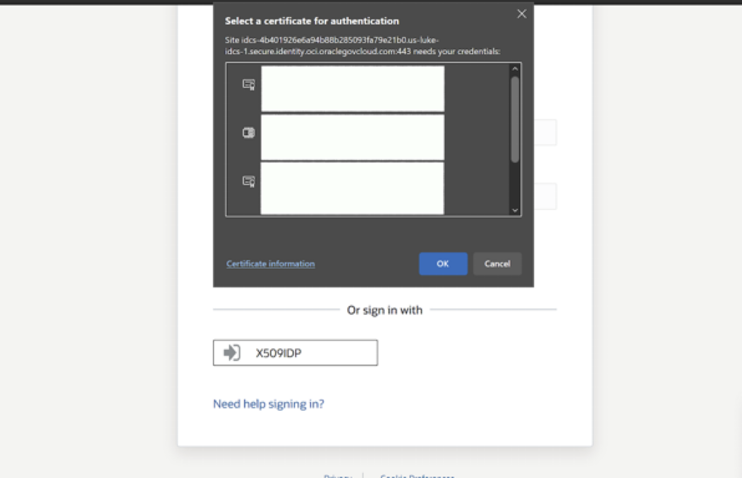Click the X icon to dismiss the certificate dialog
Screen dimensions: 742x478
tap(521, 14)
